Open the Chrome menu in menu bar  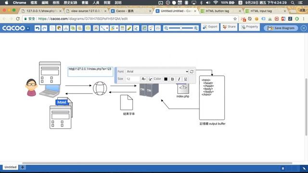point(19,3)
